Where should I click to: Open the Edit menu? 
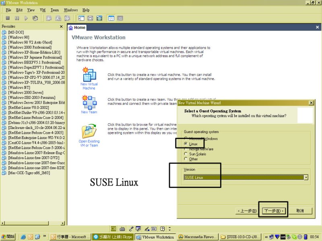(19, 10)
